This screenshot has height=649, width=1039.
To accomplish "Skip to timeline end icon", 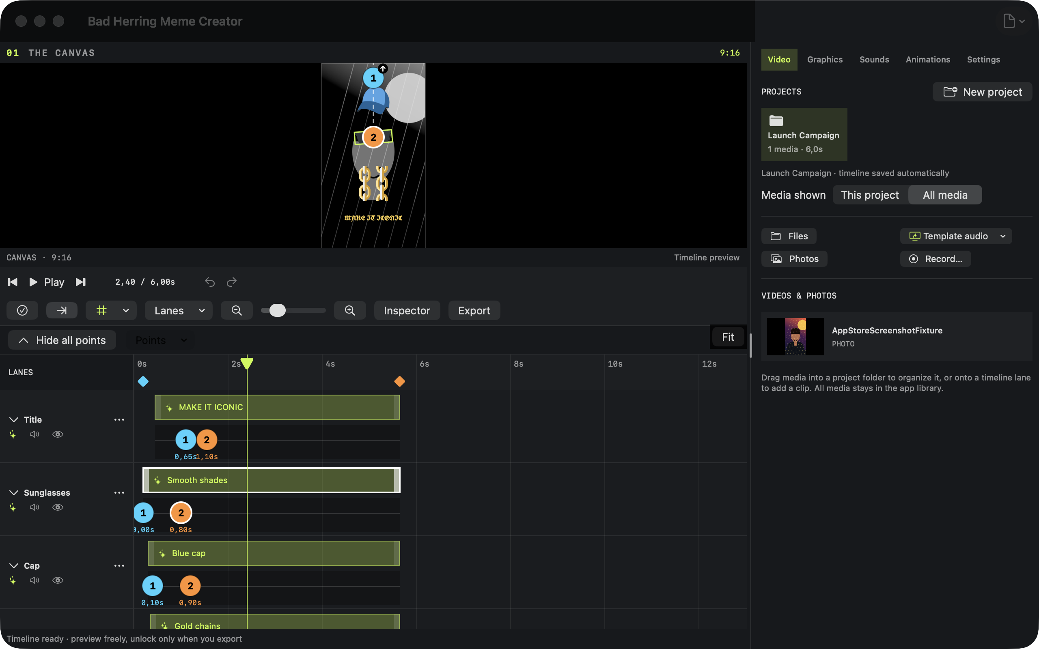I will click(81, 282).
